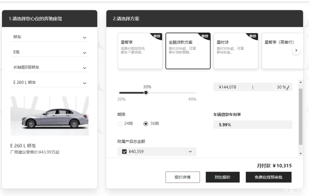Screen dimensions: 309x196
Task: Click the 免费在线预审批 pre-approval button
Action: coord(269,177)
